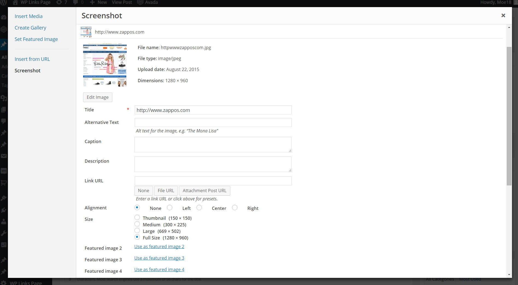Close the Screenshot media dialog
Screen dimensions: 518x285
(503, 16)
